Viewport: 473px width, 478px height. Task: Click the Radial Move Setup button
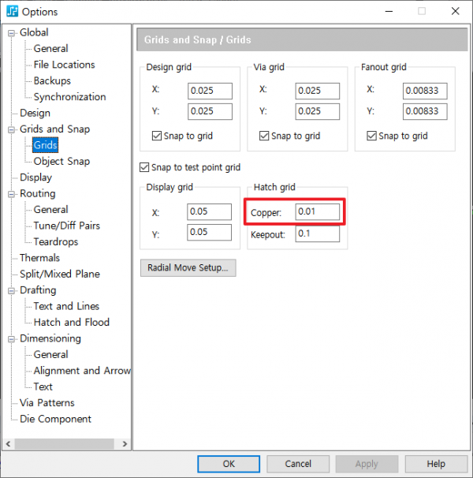point(188,268)
